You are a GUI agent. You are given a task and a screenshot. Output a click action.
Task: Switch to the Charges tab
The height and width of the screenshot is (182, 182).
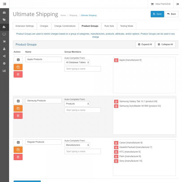tap(44, 26)
